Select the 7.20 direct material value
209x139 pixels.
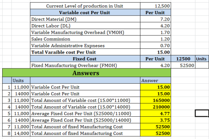[155, 19]
